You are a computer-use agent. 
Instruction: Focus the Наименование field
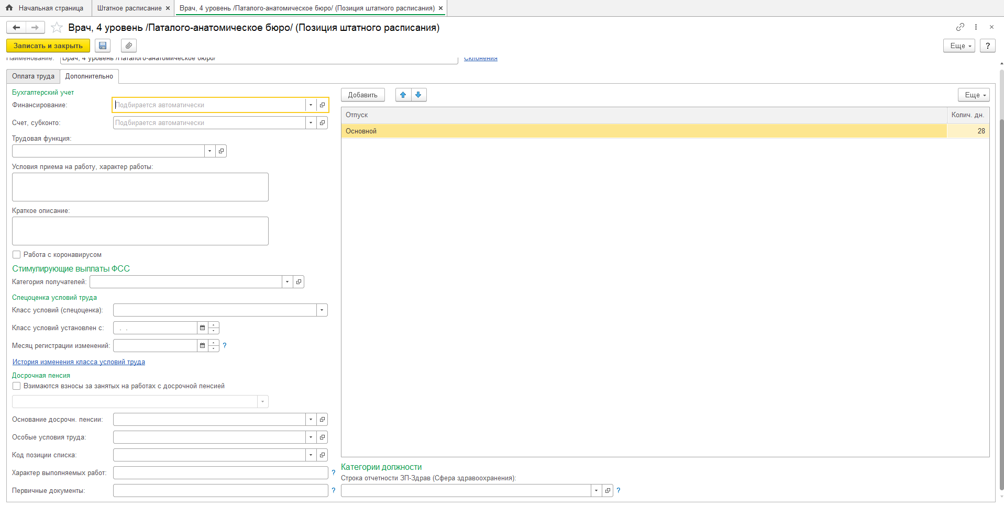click(259, 59)
